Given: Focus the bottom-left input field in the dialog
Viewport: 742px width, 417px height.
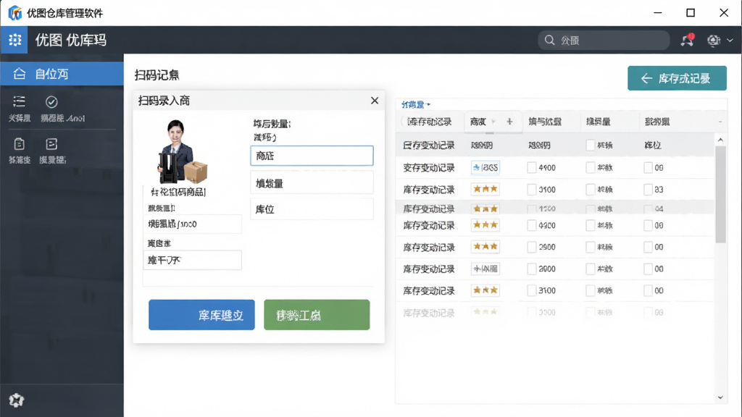Looking at the screenshot, I should point(192,260).
